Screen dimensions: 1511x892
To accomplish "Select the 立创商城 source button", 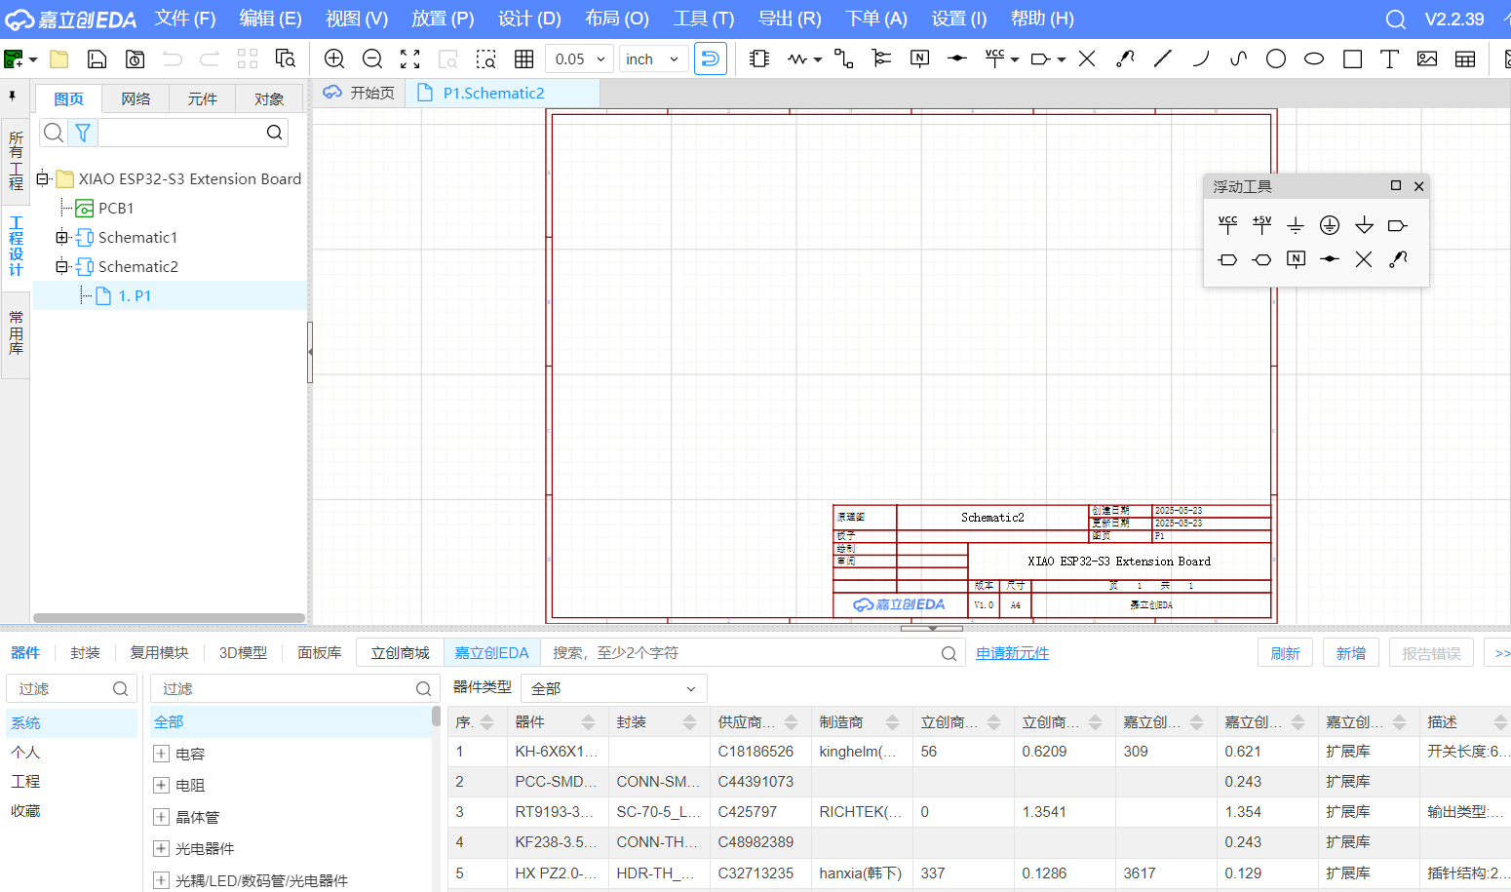I will click(x=400, y=652).
